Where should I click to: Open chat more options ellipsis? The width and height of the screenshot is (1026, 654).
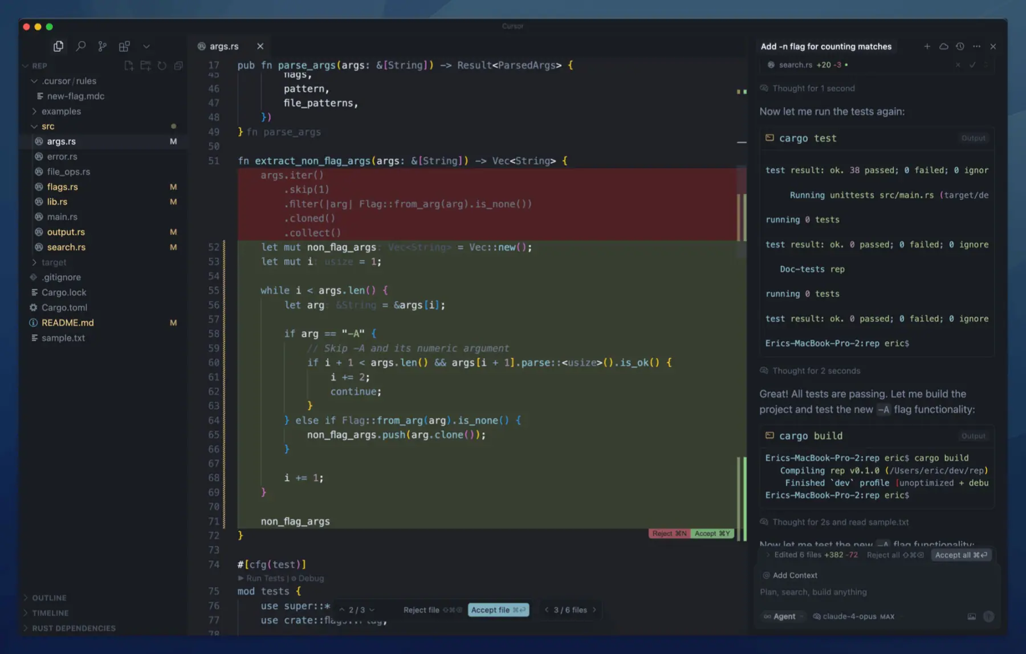coord(976,46)
